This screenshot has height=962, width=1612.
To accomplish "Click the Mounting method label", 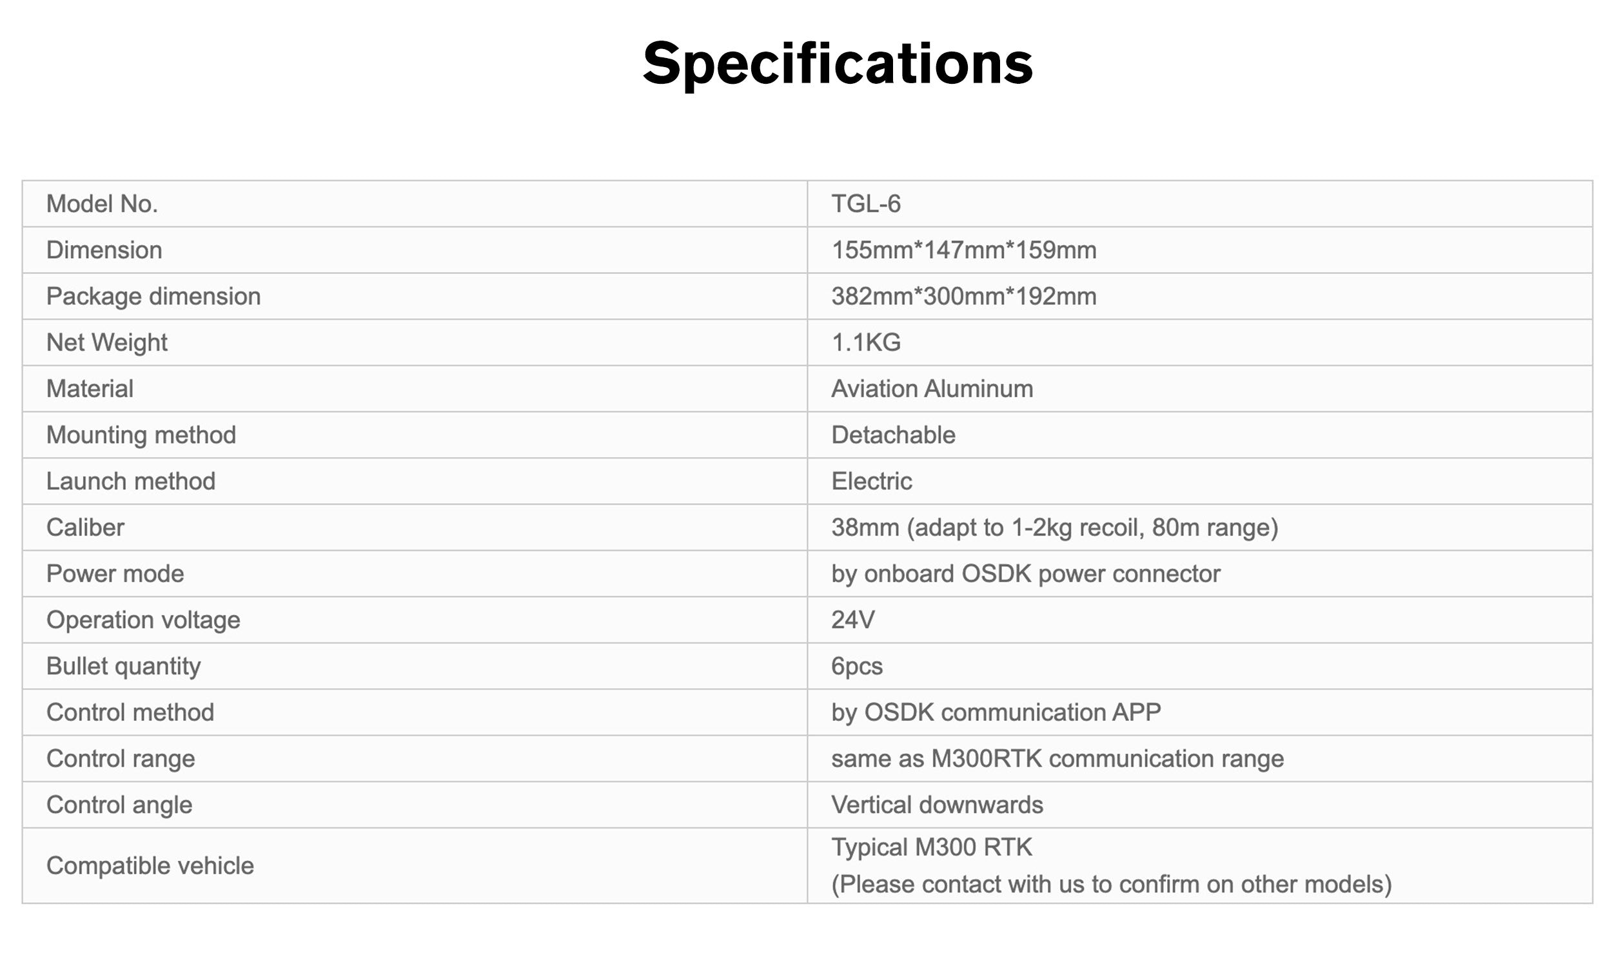I will point(141,435).
